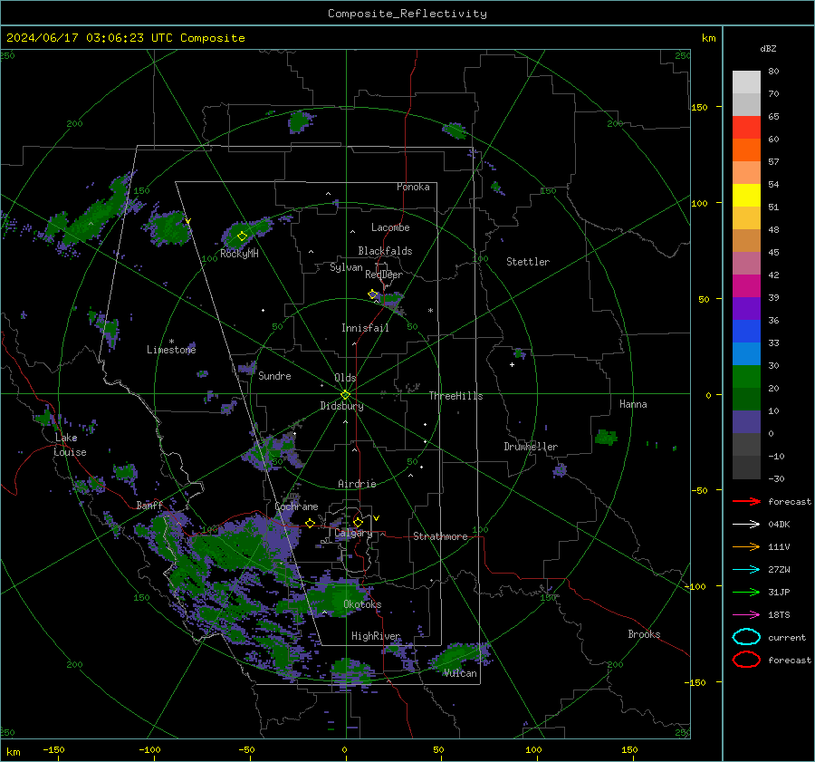This screenshot has height=762, width=815.
Task: Click the Composite_Reflectivity title text
Action: tap(407, 14)
